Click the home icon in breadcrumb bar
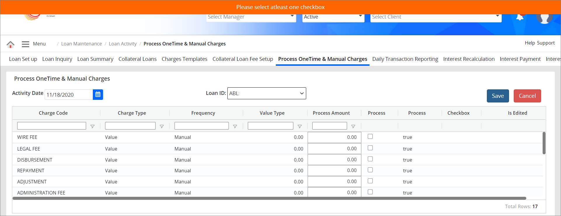This screenshot has height=216, width=561. coord(11,44)
